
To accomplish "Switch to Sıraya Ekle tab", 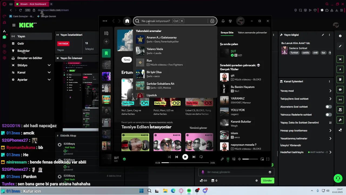I will coord(227,32).
